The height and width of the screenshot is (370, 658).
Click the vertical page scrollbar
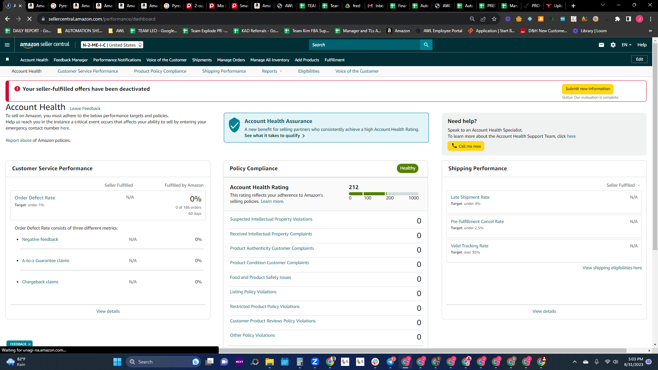coord(655,147)
